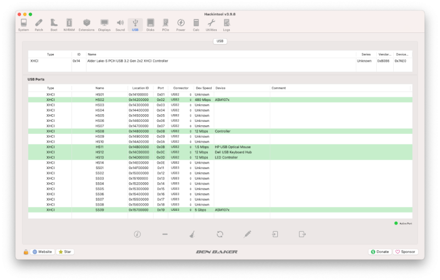Open connector dropdown for HS08
The height and width of the screenshot is (280, 440).
point(181,131)
